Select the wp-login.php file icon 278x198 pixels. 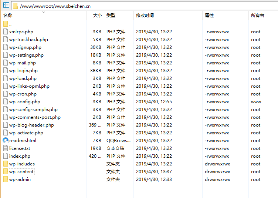point(6,70)
